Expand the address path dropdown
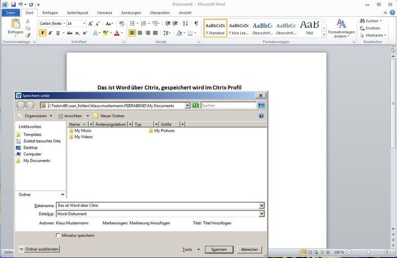This screenshot has width=397, height=258. [x=188, y=105]
